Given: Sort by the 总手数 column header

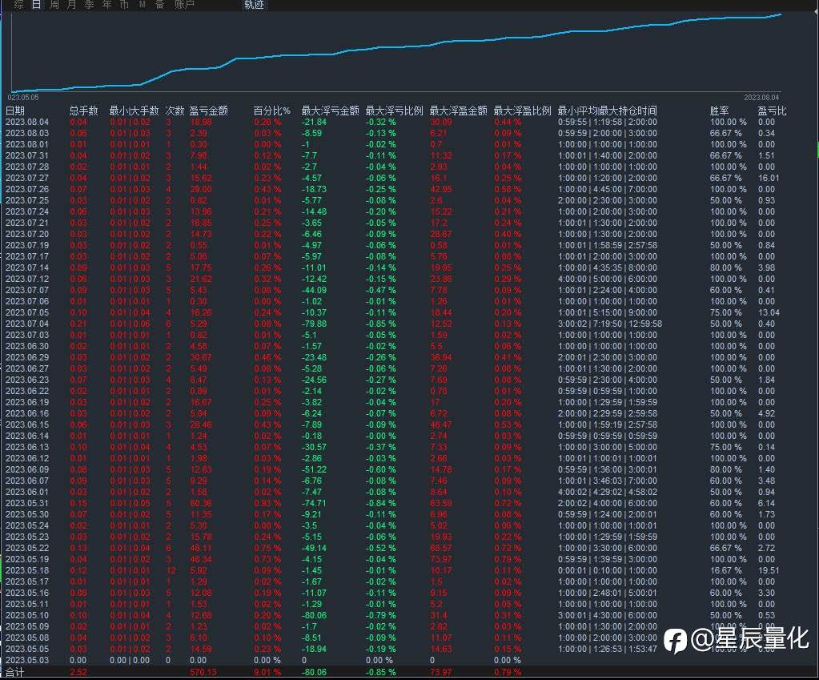Looking at the screenshot, I should [x=83, y=111].
